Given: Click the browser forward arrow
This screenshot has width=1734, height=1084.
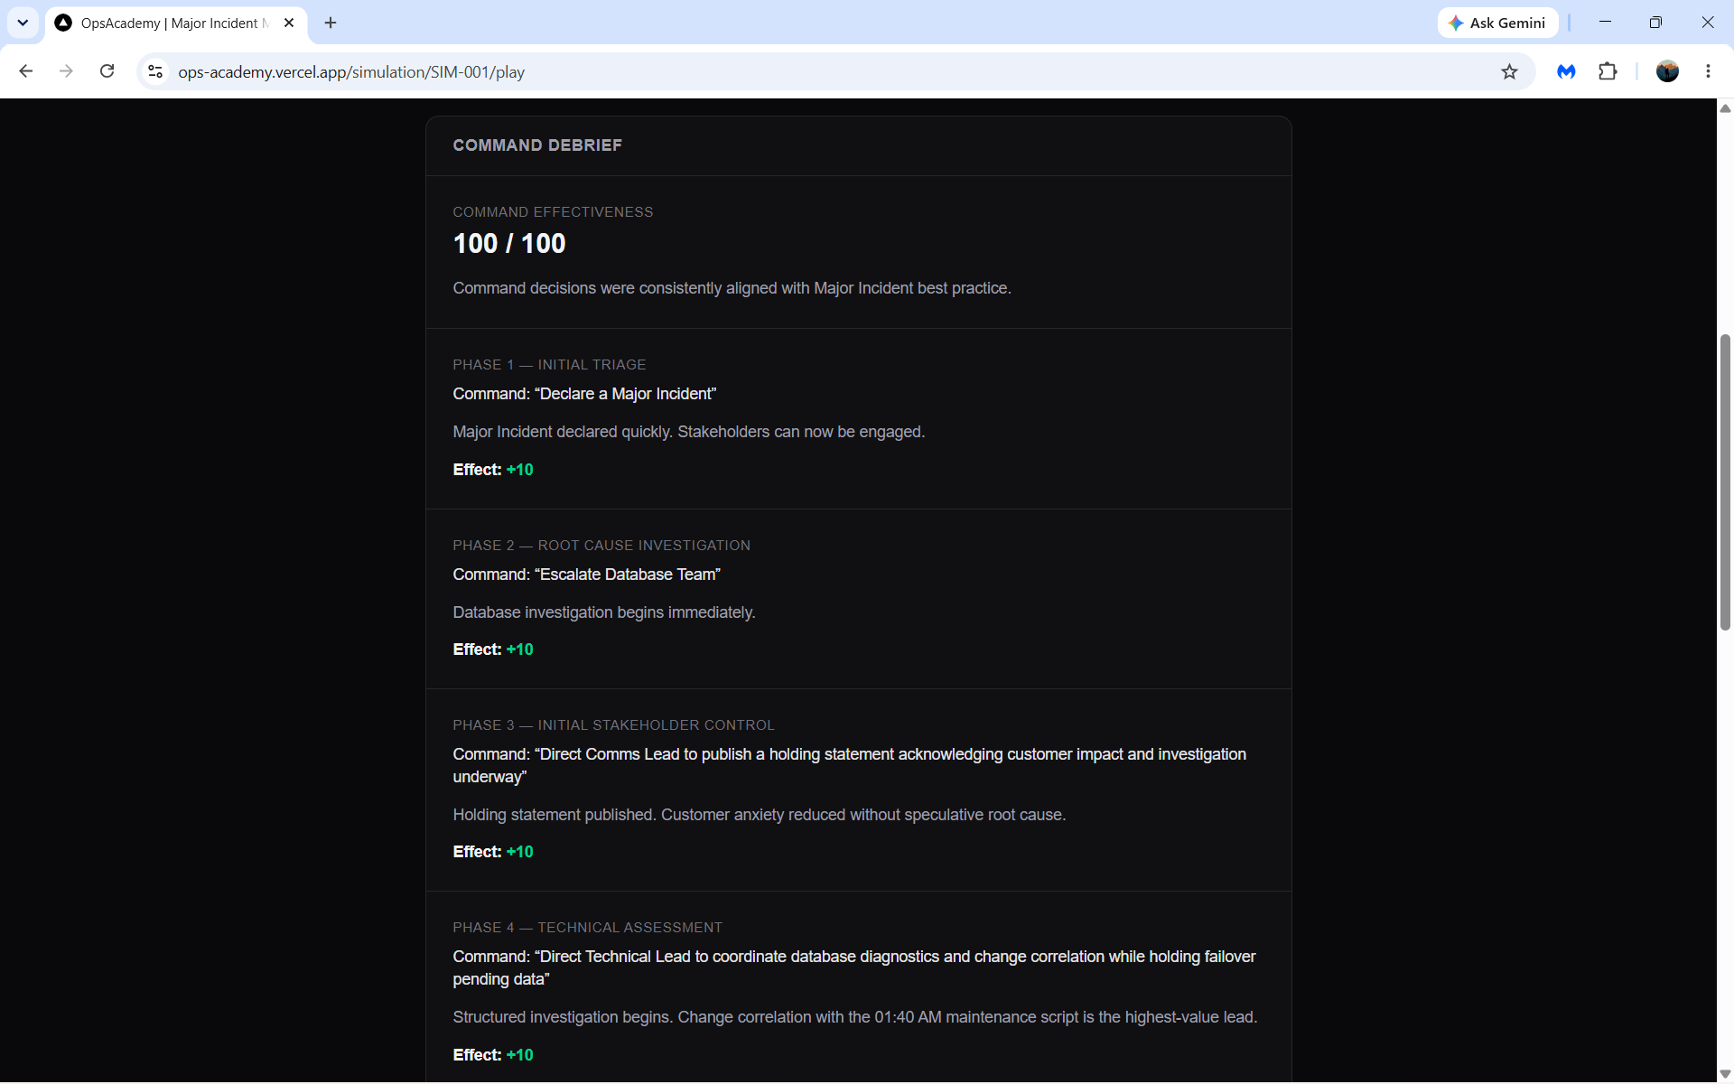Looking at the screenshot, I should [66, 71].
